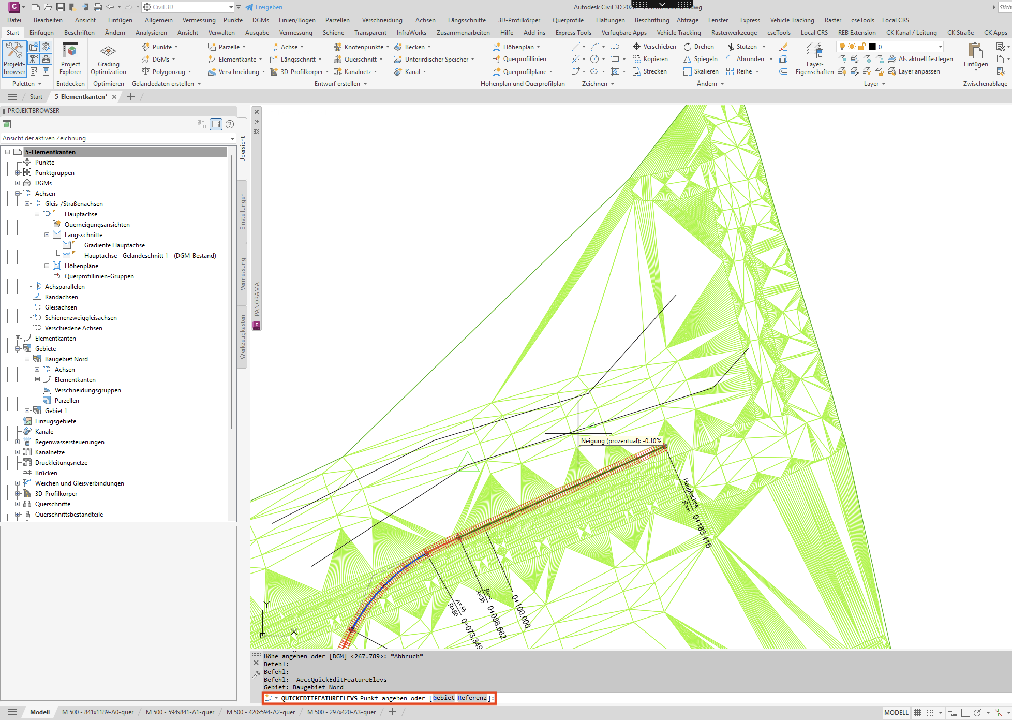This screenshot has height=720, width=1012.
Task: Toggle ortho mode in status bar
Action: (964, 713)
